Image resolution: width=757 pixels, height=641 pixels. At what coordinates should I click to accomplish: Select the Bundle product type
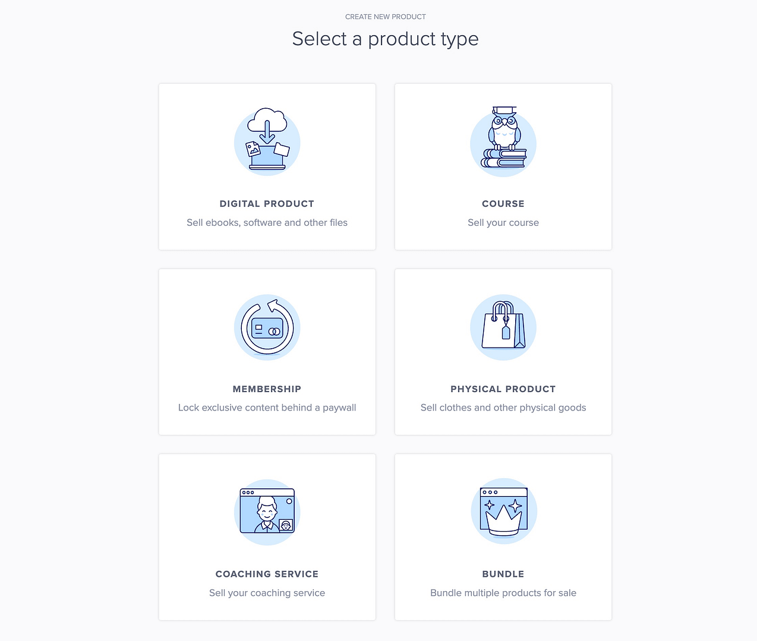503,536
